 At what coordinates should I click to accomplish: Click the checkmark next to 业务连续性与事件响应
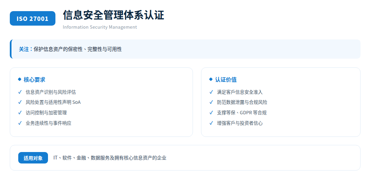click(x=20, y=123)
